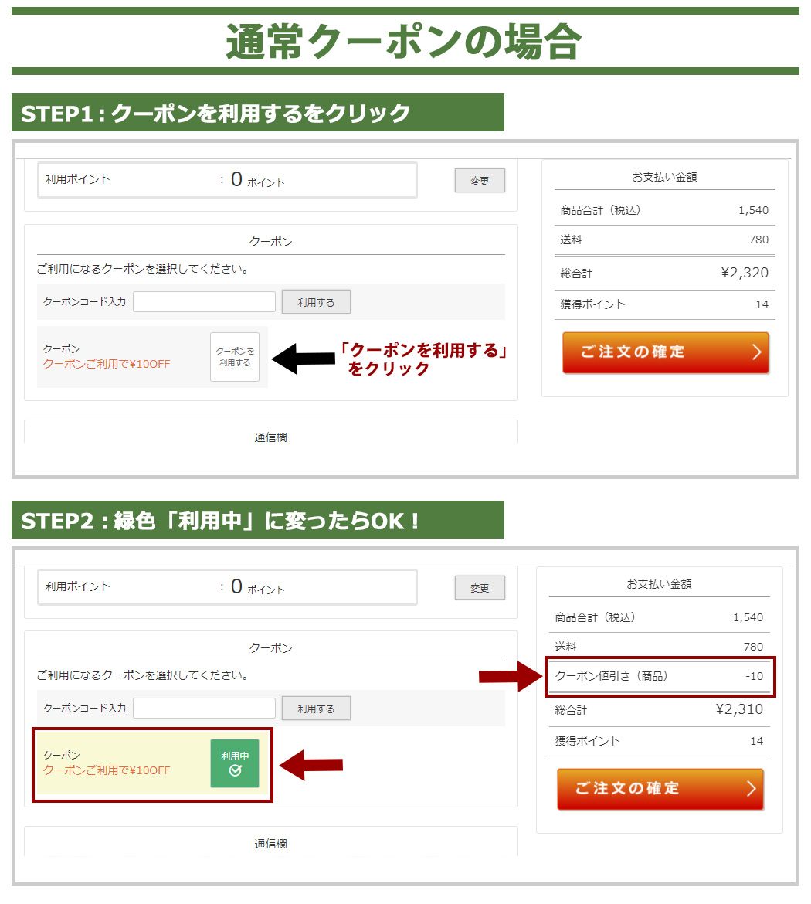Viewport: 811px width, 904px height.
Task: Click 利用する button beside STEP1 code field
Action: coord(316,301)
